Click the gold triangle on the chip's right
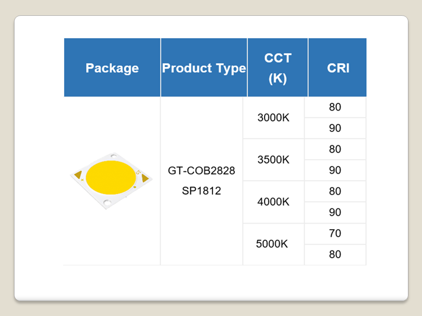This screenshot has width=422, height=316. [x=145, y=178]
